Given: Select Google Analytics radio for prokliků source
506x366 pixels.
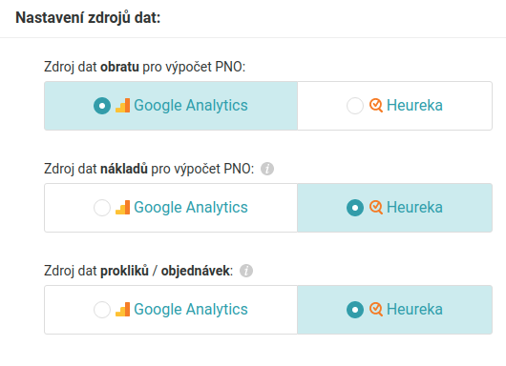Looking at the screenshot, I should coord(102,310).
